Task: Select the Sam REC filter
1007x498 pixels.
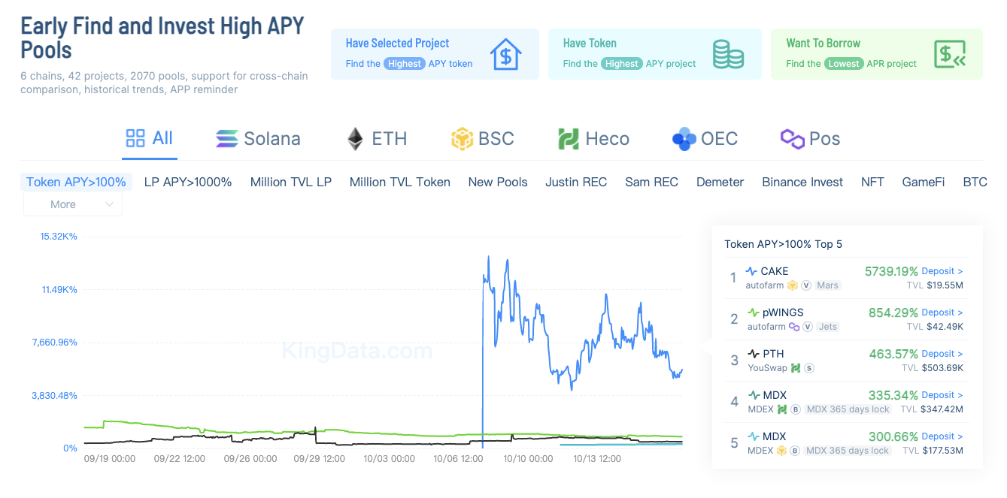Action: coord(651,182)
